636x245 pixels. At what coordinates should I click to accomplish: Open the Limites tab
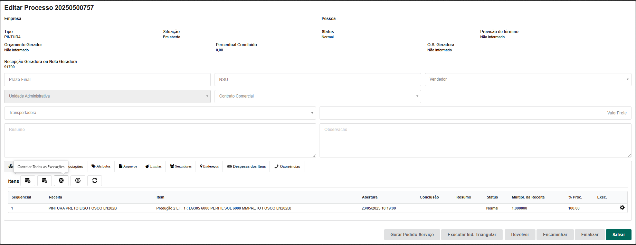[153, 166]
